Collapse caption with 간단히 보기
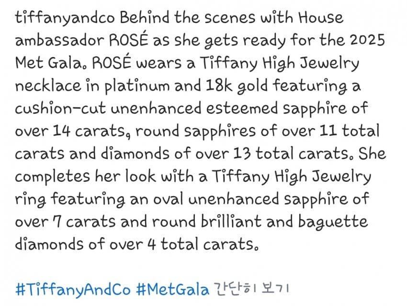This screenshot has height=306, width=407. coord(251,289)
